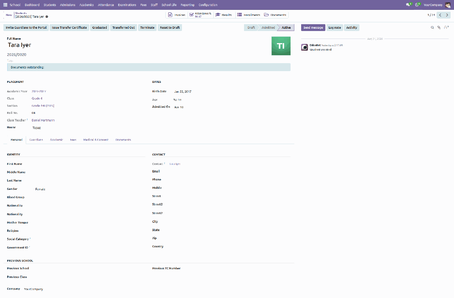Open followers icon in chatter

click(446, 28)
